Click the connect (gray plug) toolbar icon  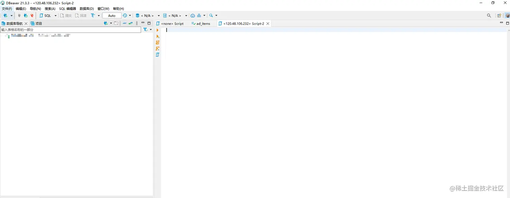19,16
